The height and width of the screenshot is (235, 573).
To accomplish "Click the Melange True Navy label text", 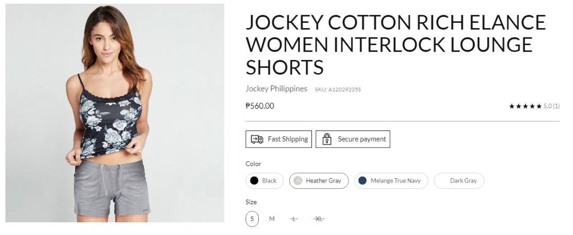I will coord(395,181).
